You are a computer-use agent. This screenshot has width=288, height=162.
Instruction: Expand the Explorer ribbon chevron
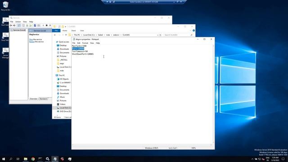(190, 31)
